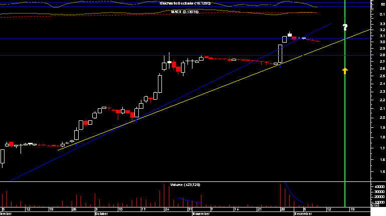
Task: Click the 50 stochastic axis value
Action: point(383,5)
